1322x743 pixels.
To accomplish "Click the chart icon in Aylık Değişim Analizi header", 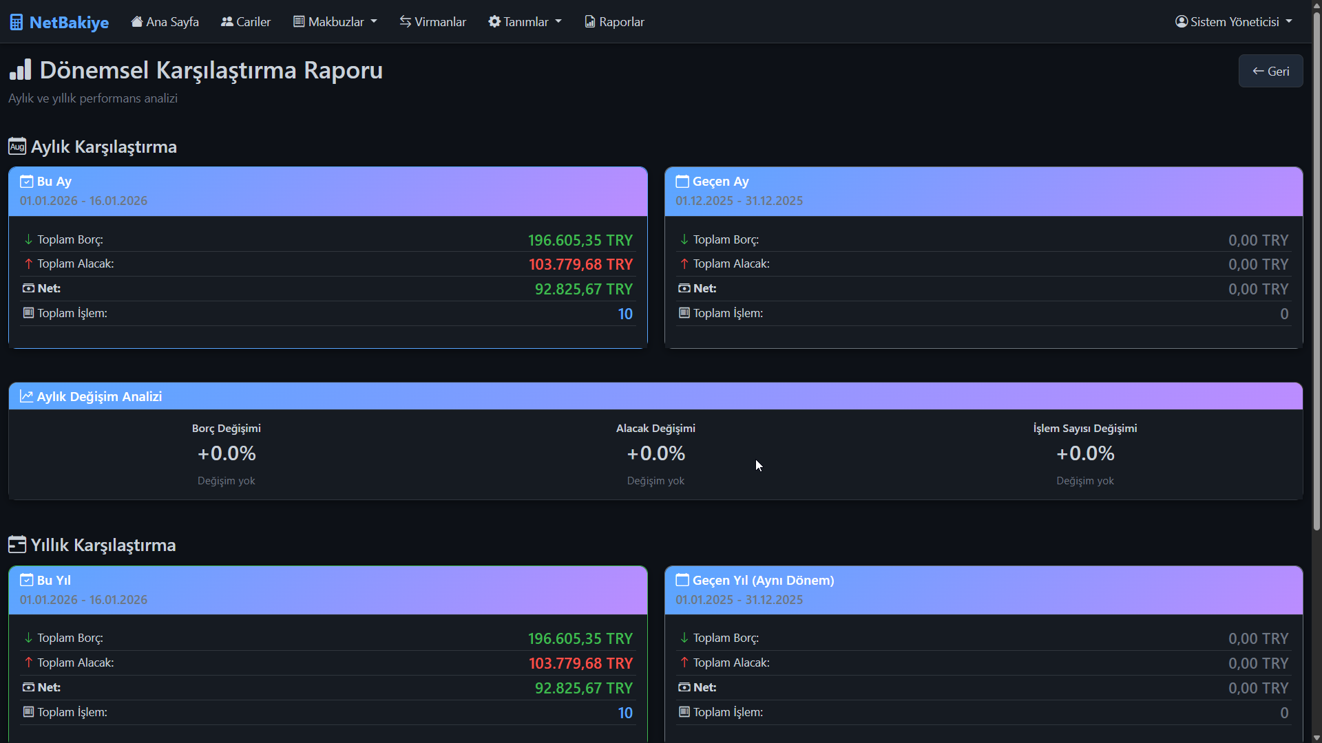I will click(x=26, y=396).
